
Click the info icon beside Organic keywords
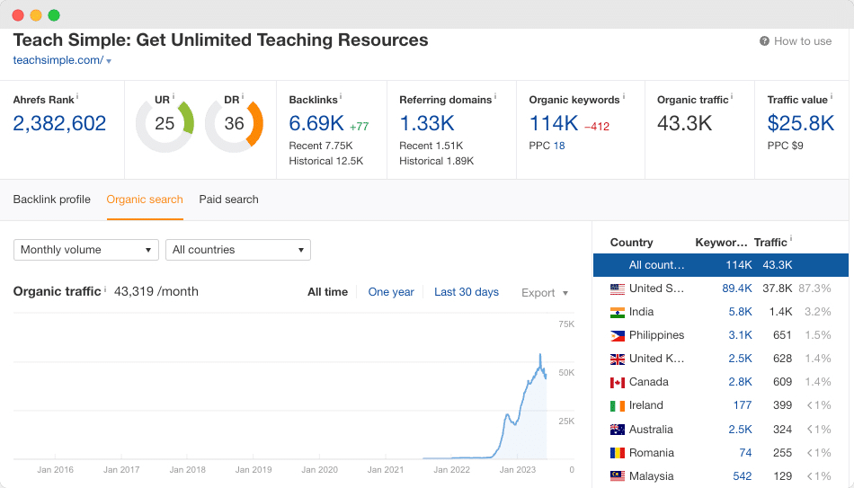(x=624, y=96)
